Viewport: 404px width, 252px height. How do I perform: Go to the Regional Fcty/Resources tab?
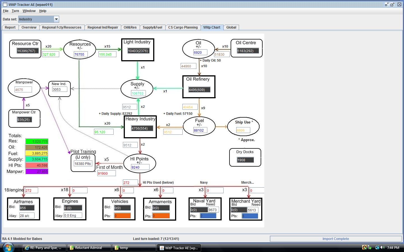click(x=62, y=27)
